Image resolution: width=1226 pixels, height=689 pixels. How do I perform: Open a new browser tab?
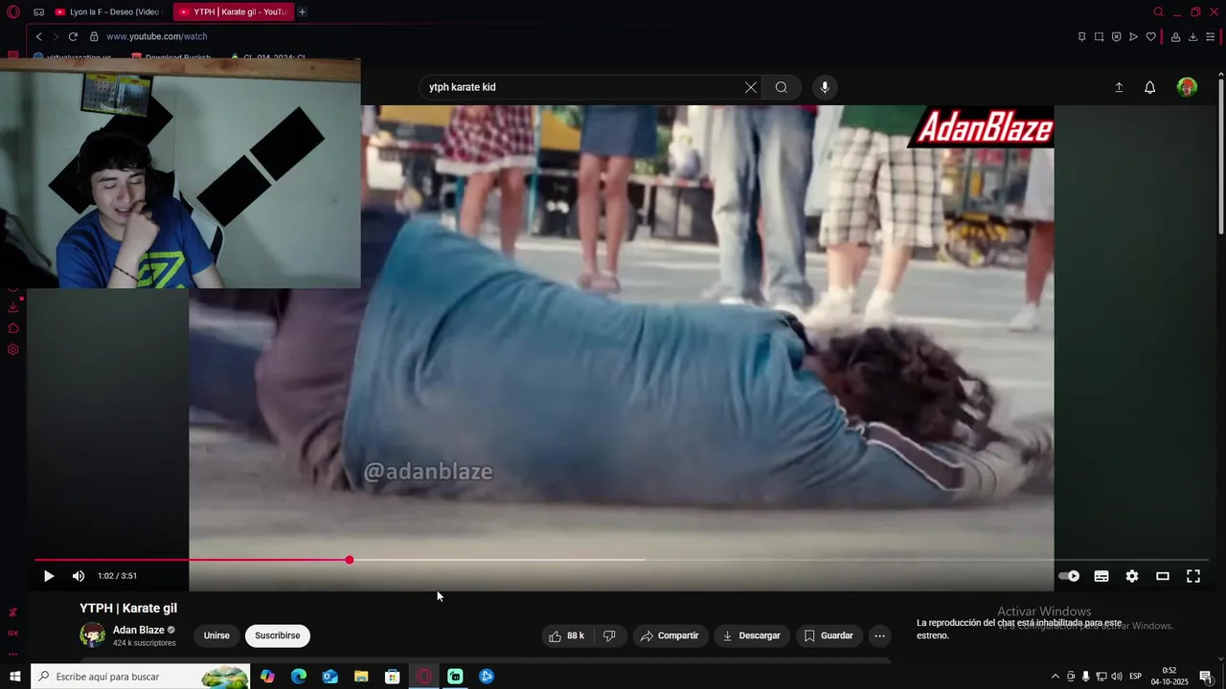tap(303, 11)
